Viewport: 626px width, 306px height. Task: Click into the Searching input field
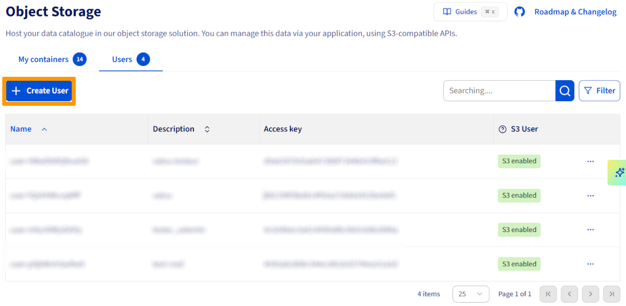click(x=499, y=90)
